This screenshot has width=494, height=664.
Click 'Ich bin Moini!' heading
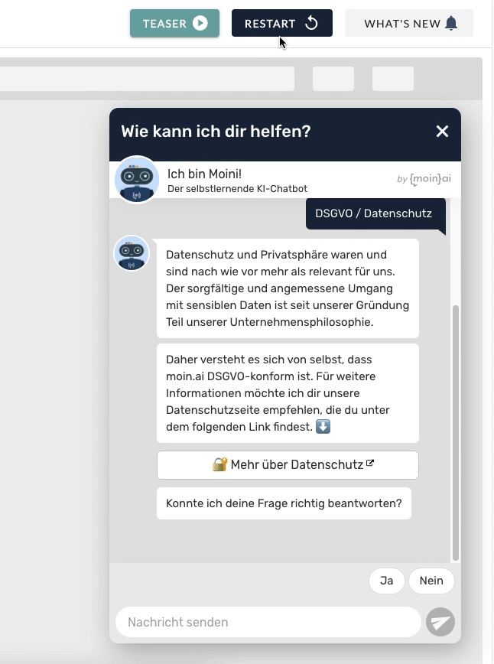click(204, 174)
